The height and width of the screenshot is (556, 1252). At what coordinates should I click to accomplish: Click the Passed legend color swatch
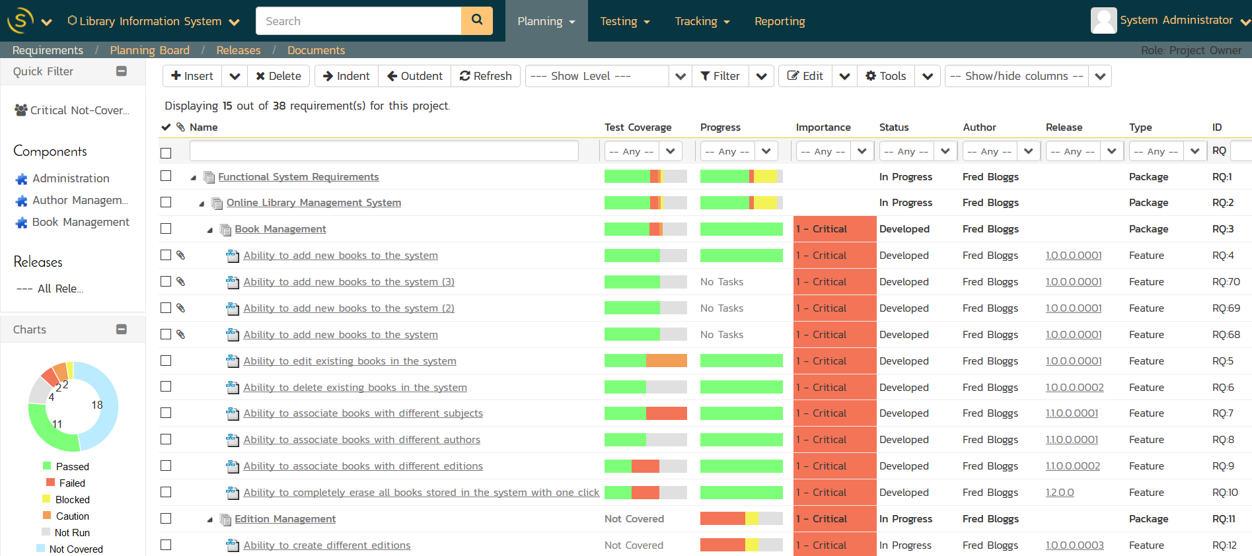point(47,466)
